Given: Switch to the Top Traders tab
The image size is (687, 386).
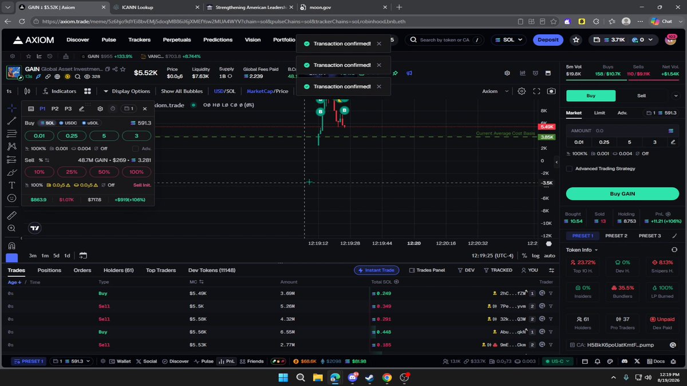Looking at the screenshot, I should [161, 270].
